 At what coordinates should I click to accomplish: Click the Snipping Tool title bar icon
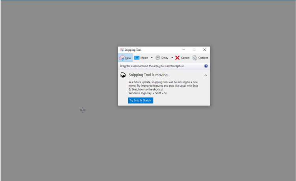point(122,50)
